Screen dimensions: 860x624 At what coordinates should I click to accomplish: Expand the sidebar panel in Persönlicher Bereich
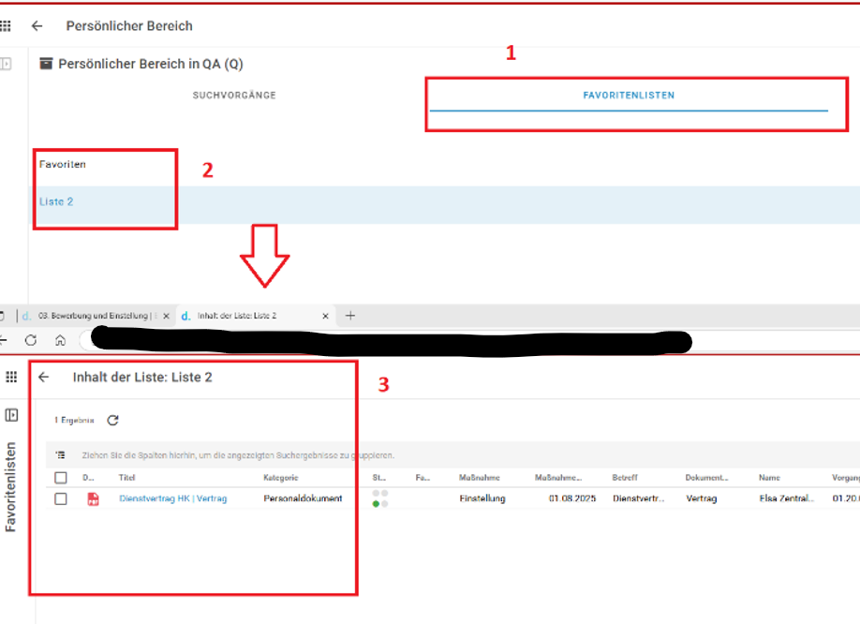tap(6, 64)
